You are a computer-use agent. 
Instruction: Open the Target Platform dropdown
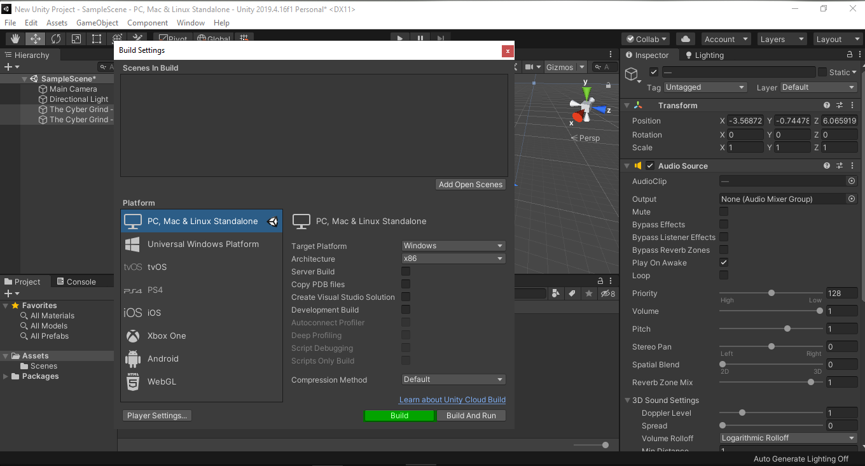453,246
